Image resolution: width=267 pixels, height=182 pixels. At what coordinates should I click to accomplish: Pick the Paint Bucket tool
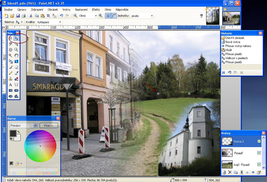[x=11, y=61]
